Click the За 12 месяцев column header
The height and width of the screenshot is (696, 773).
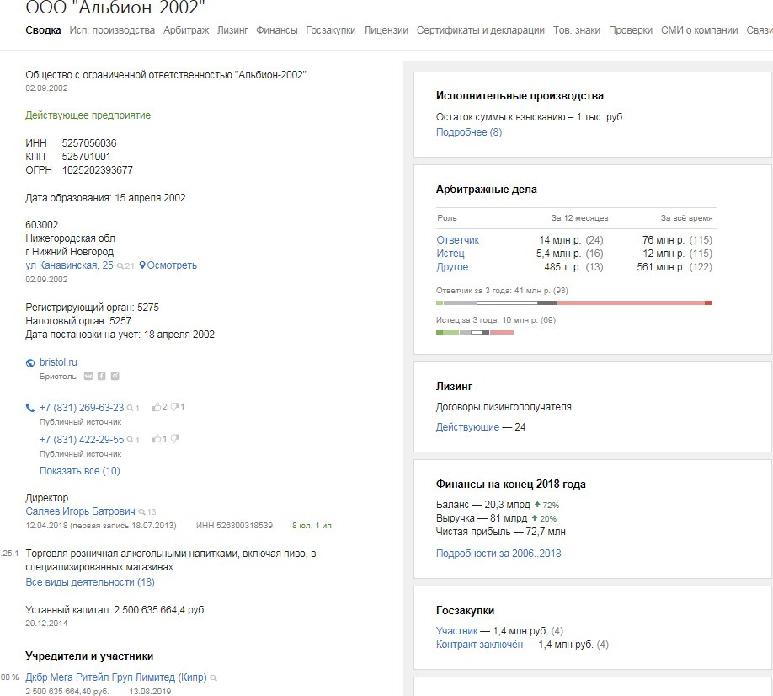579,218
